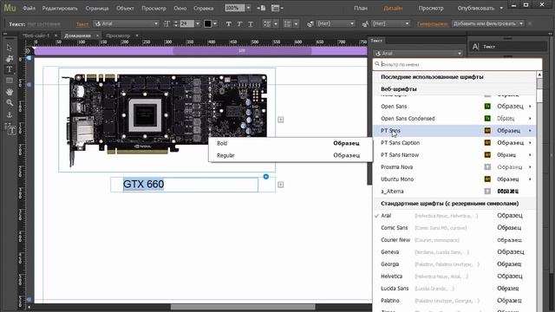Open the paragraph style (Нет) dropdown

pyautogui.click(x=335, y=23)
